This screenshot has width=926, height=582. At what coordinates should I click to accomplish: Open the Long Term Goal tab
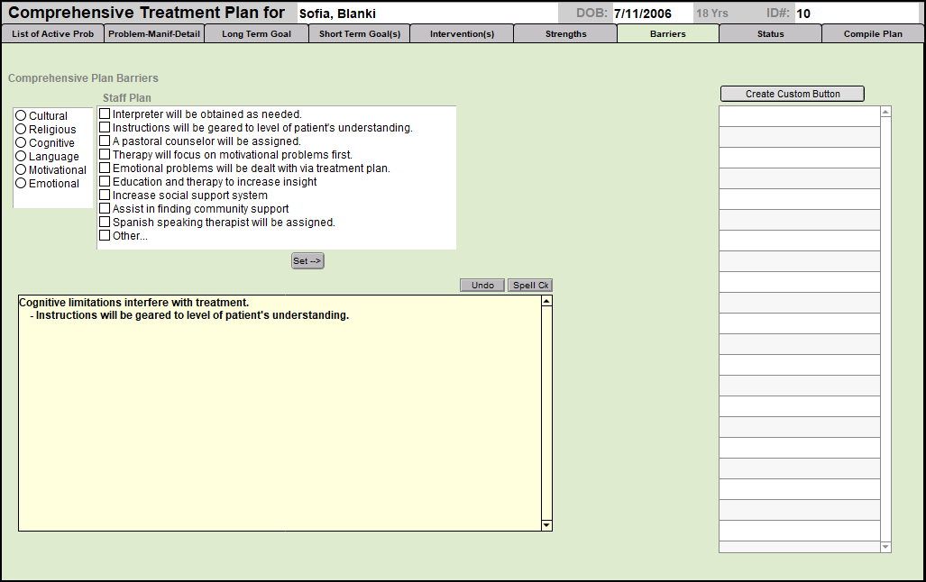point(256,34)
